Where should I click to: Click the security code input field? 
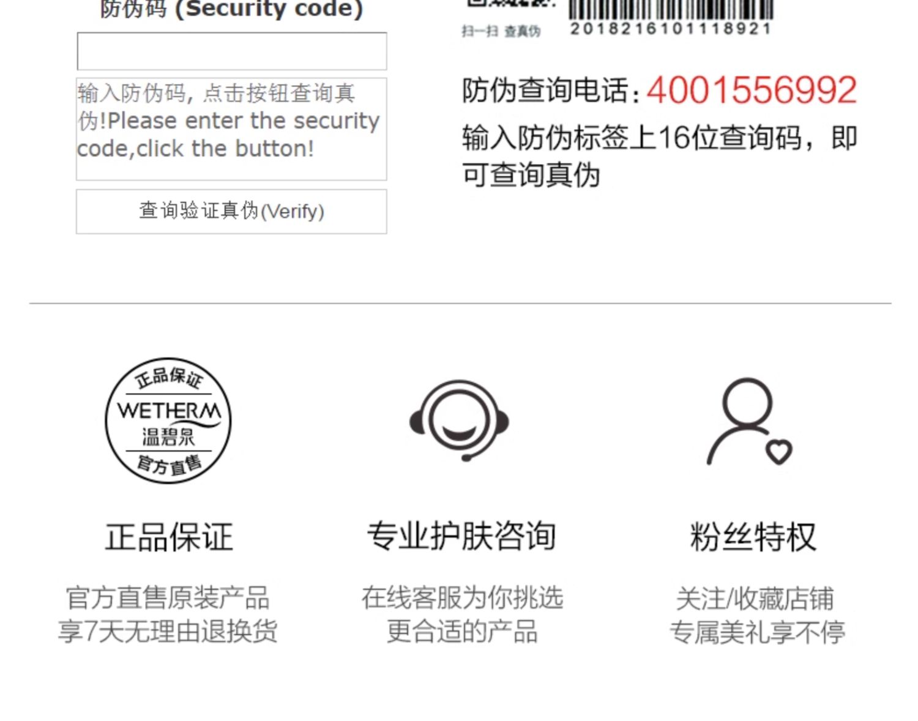(x=231, y=51)
